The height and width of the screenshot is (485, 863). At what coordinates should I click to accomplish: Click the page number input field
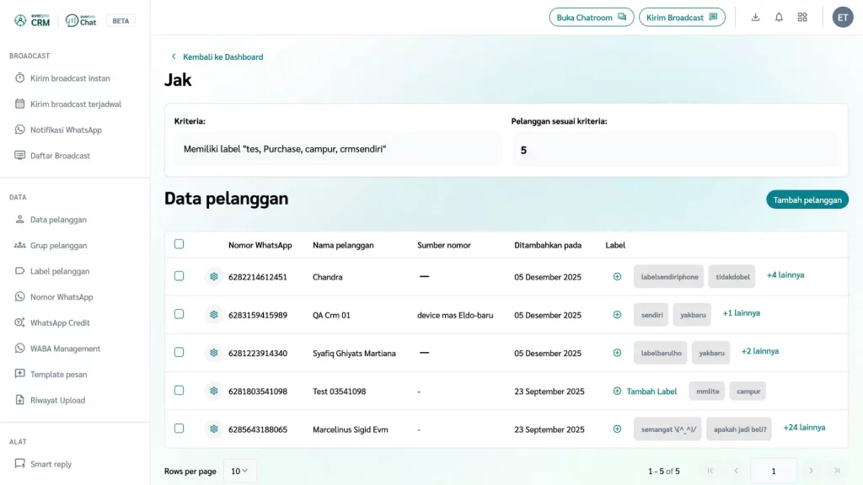[x=773, y=471]
